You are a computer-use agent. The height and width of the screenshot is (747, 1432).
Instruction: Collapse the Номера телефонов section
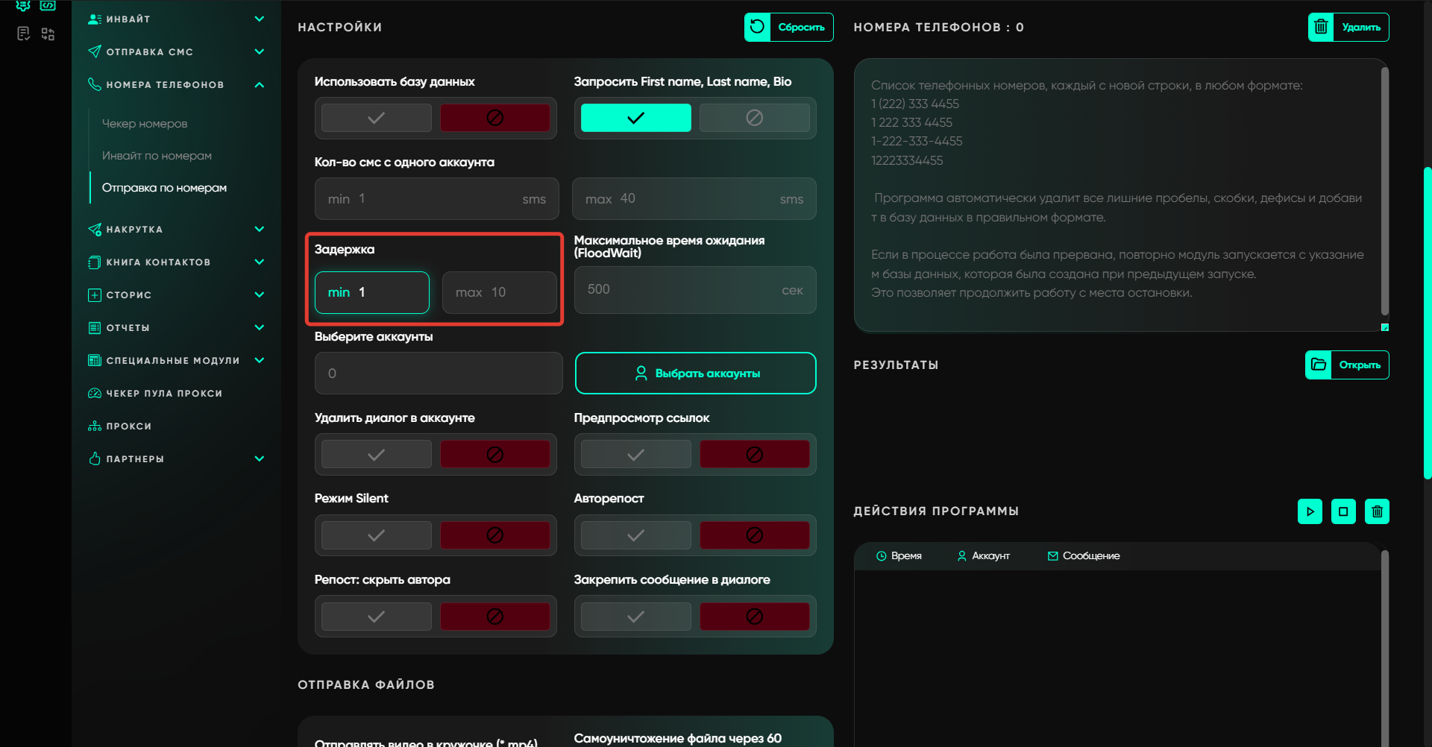(x=259, y=85)
